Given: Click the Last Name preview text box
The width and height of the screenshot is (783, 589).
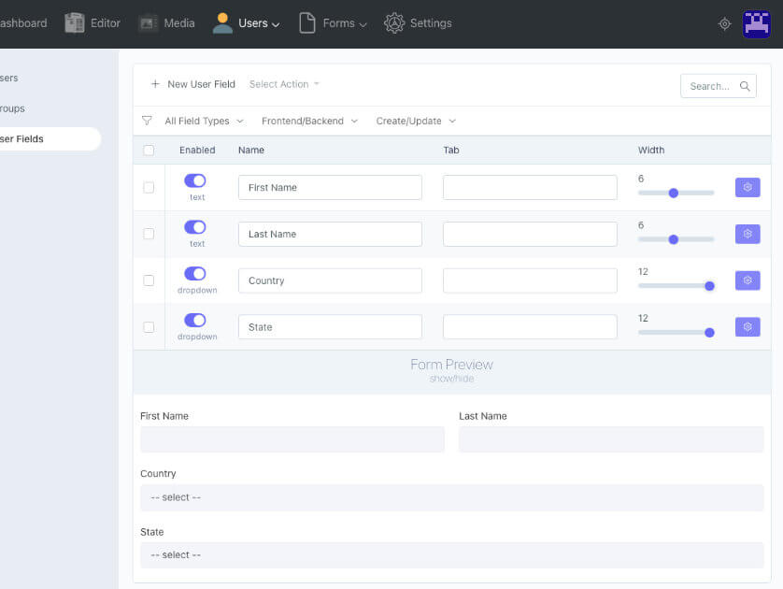Looking at the screenshot, I should (x=611, y=439).
